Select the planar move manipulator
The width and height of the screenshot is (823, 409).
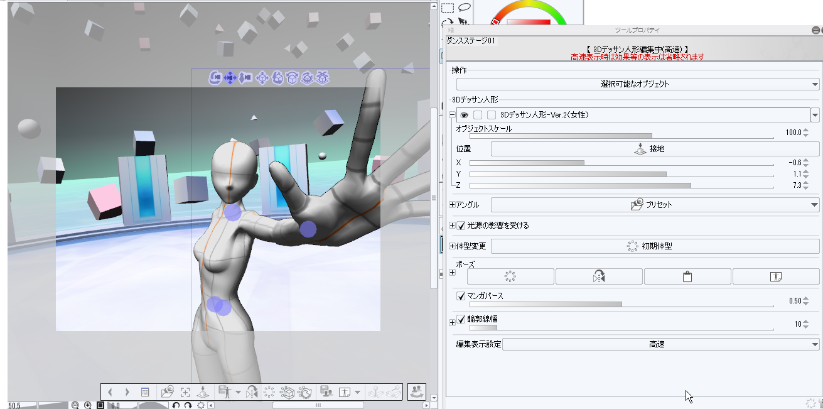[262, 77]
